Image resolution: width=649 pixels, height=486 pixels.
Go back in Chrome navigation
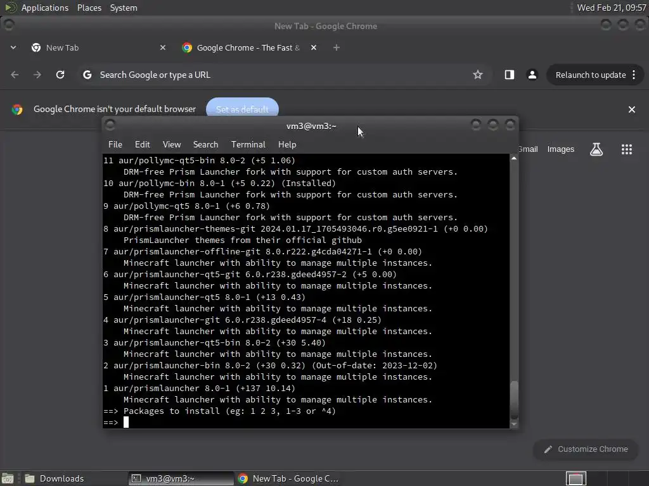coord(15,75)
